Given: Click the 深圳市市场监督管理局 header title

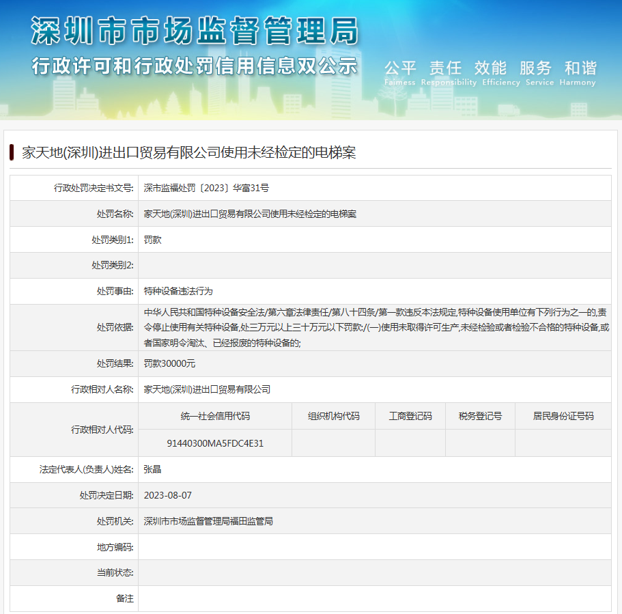Looking at the screenshot, I should coord(195,31).
